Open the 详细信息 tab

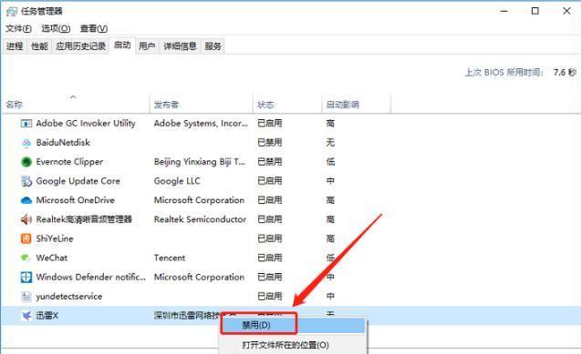tap(180, 46)
